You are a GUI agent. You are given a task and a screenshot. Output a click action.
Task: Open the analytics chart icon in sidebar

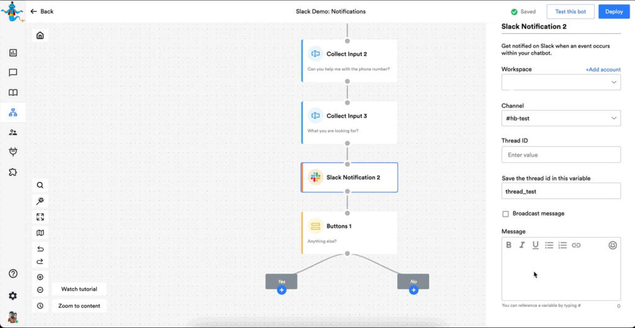13,53
